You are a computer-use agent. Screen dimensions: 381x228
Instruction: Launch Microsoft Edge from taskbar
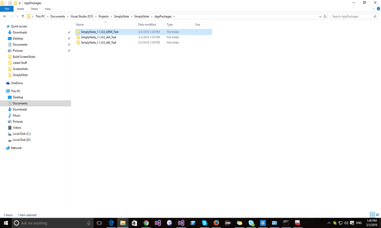[111, 223]
